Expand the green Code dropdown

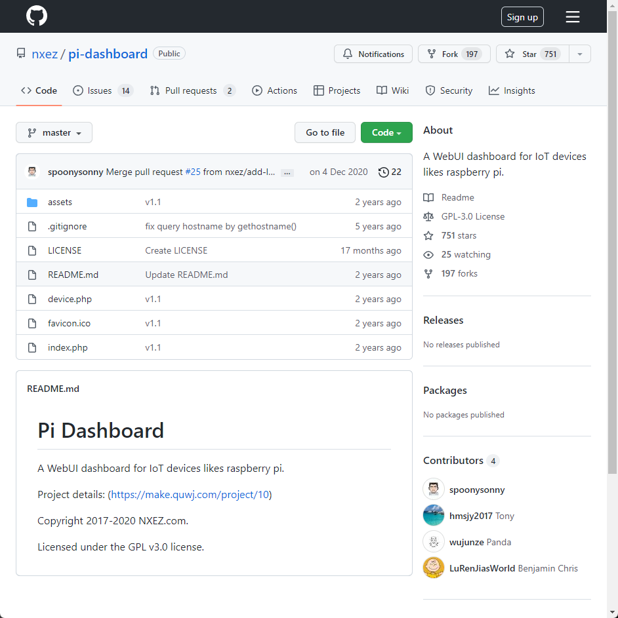[x=386, y=132]
